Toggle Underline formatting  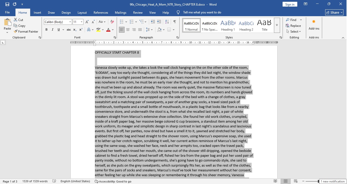[x=59, y=30]
